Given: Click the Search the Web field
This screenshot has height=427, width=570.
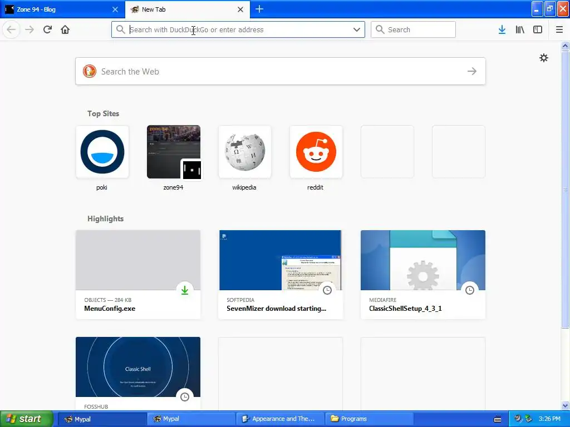Looking at the screenshot, I should pyautogui.click(x=281, y=71).
